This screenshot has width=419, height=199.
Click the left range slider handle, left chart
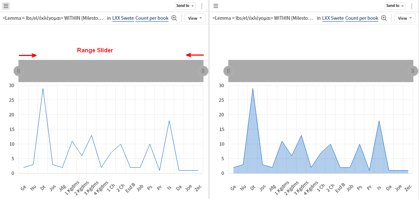coord(19,71)
